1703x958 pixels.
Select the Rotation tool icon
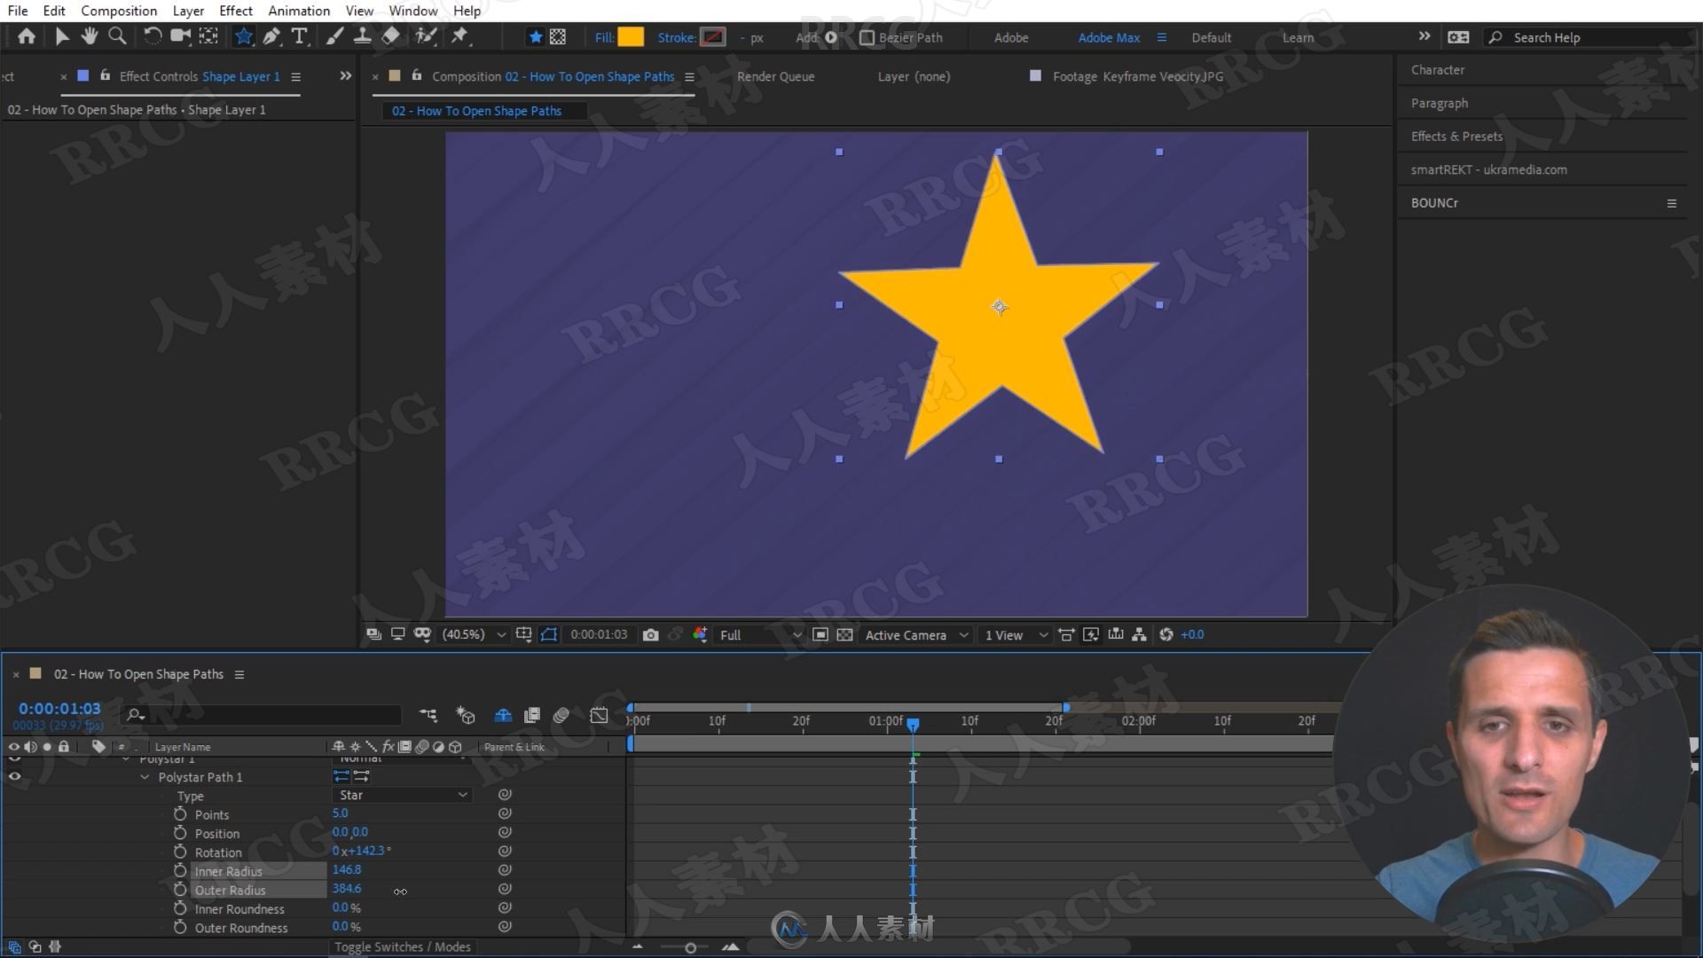pyautogui.click(x=152, y=36)
